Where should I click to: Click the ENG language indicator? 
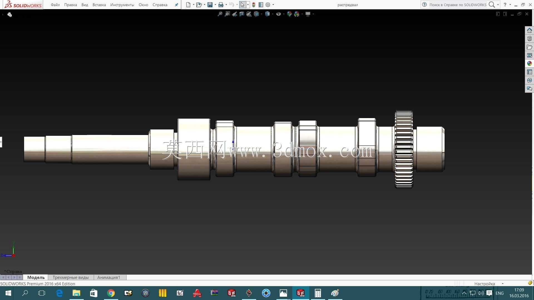[x=500, y=293]
